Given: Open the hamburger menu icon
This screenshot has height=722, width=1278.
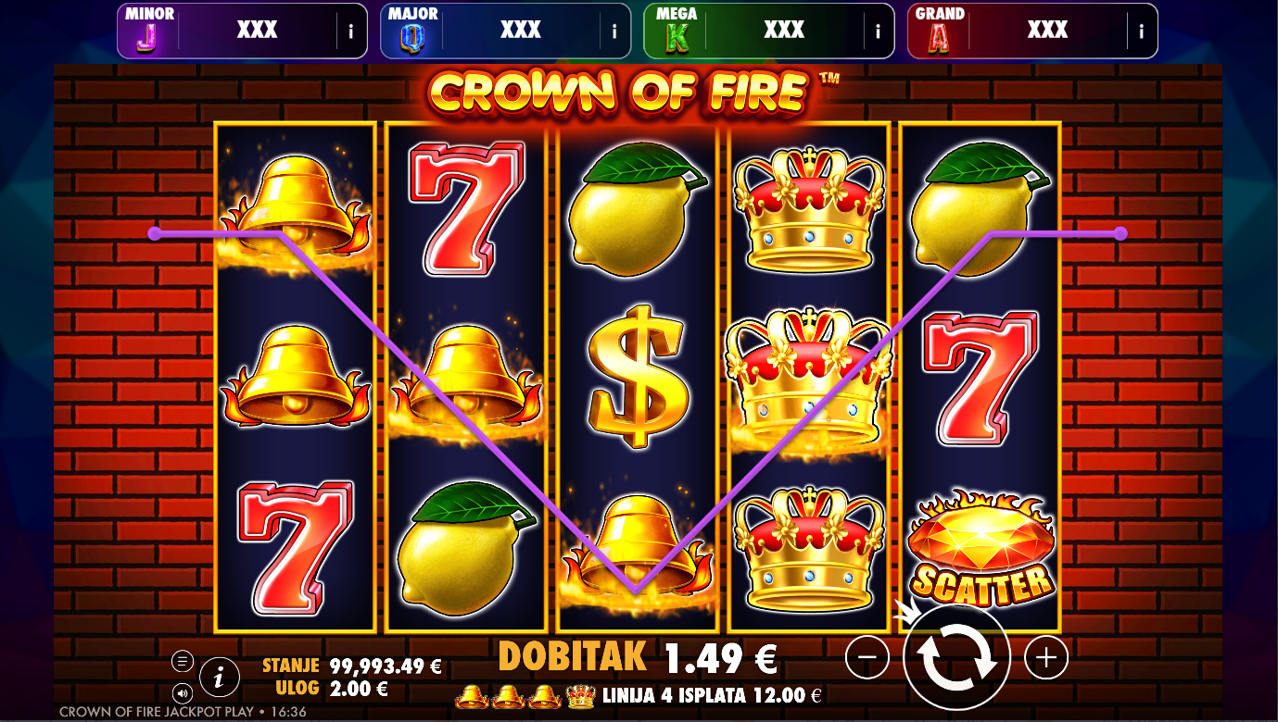Looking at the screenshot, I should 183,661.
